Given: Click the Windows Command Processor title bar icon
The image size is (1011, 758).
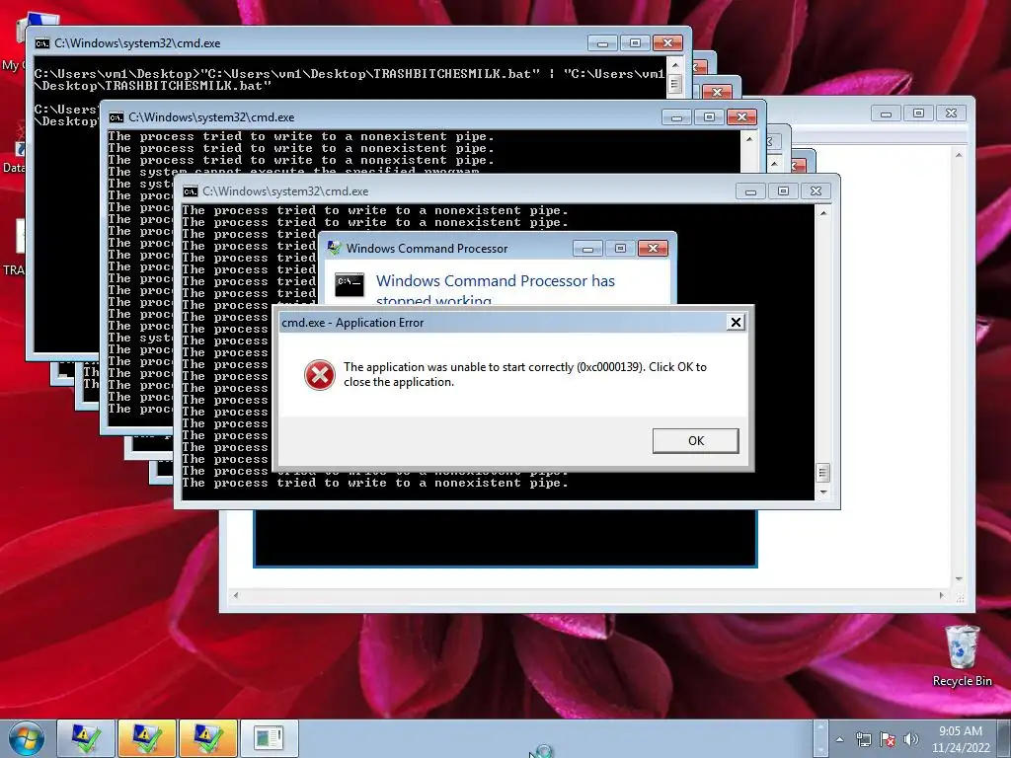Looking at the screenshot, I should 334,248.
